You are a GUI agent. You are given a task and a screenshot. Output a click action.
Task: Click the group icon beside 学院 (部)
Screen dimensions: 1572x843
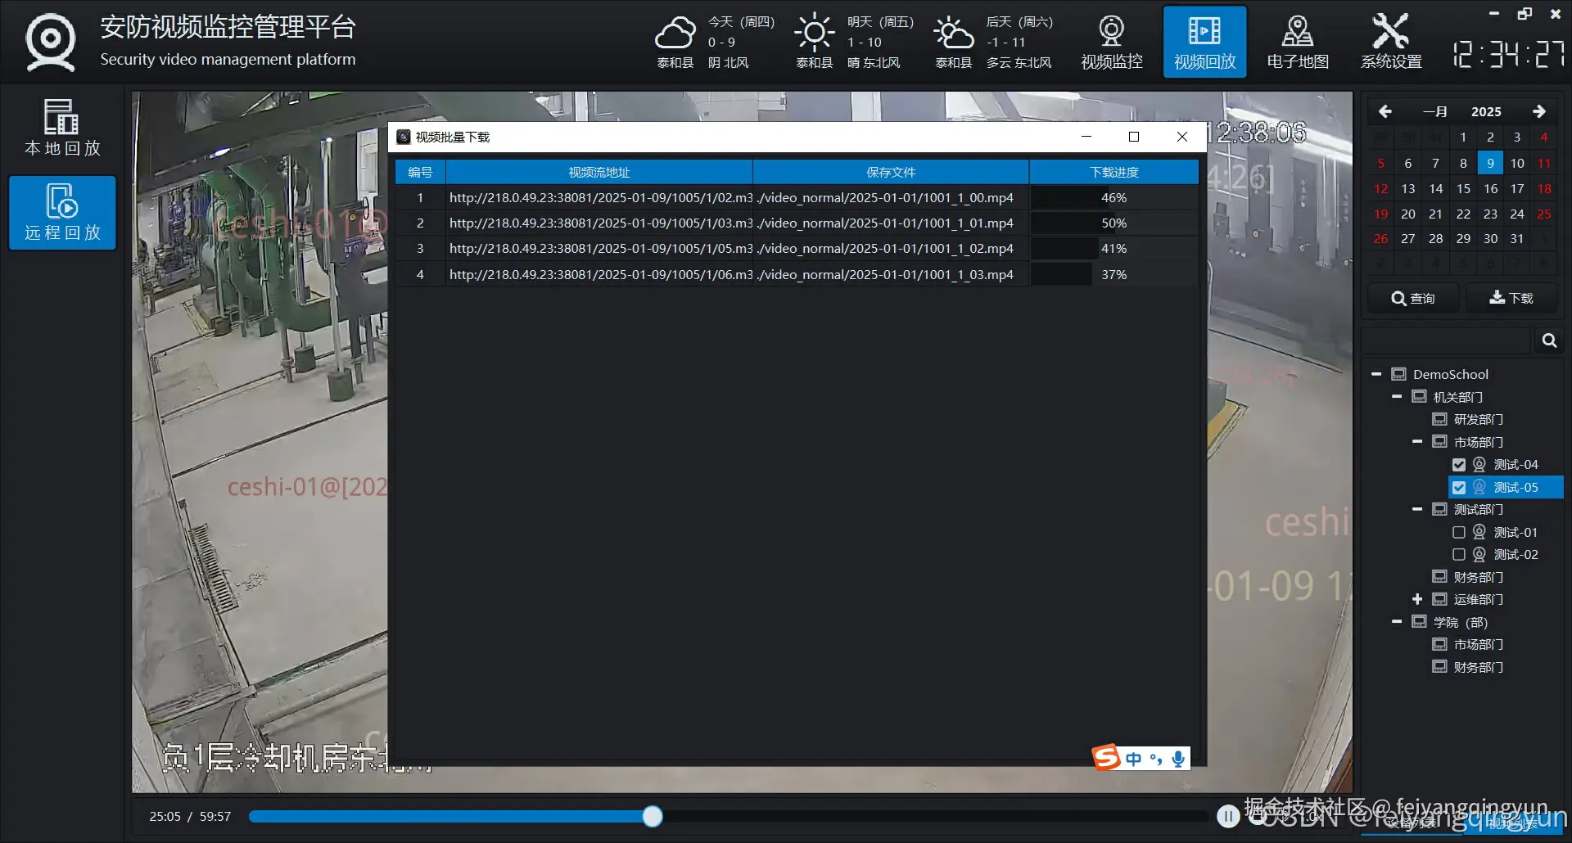point(1419,622)
